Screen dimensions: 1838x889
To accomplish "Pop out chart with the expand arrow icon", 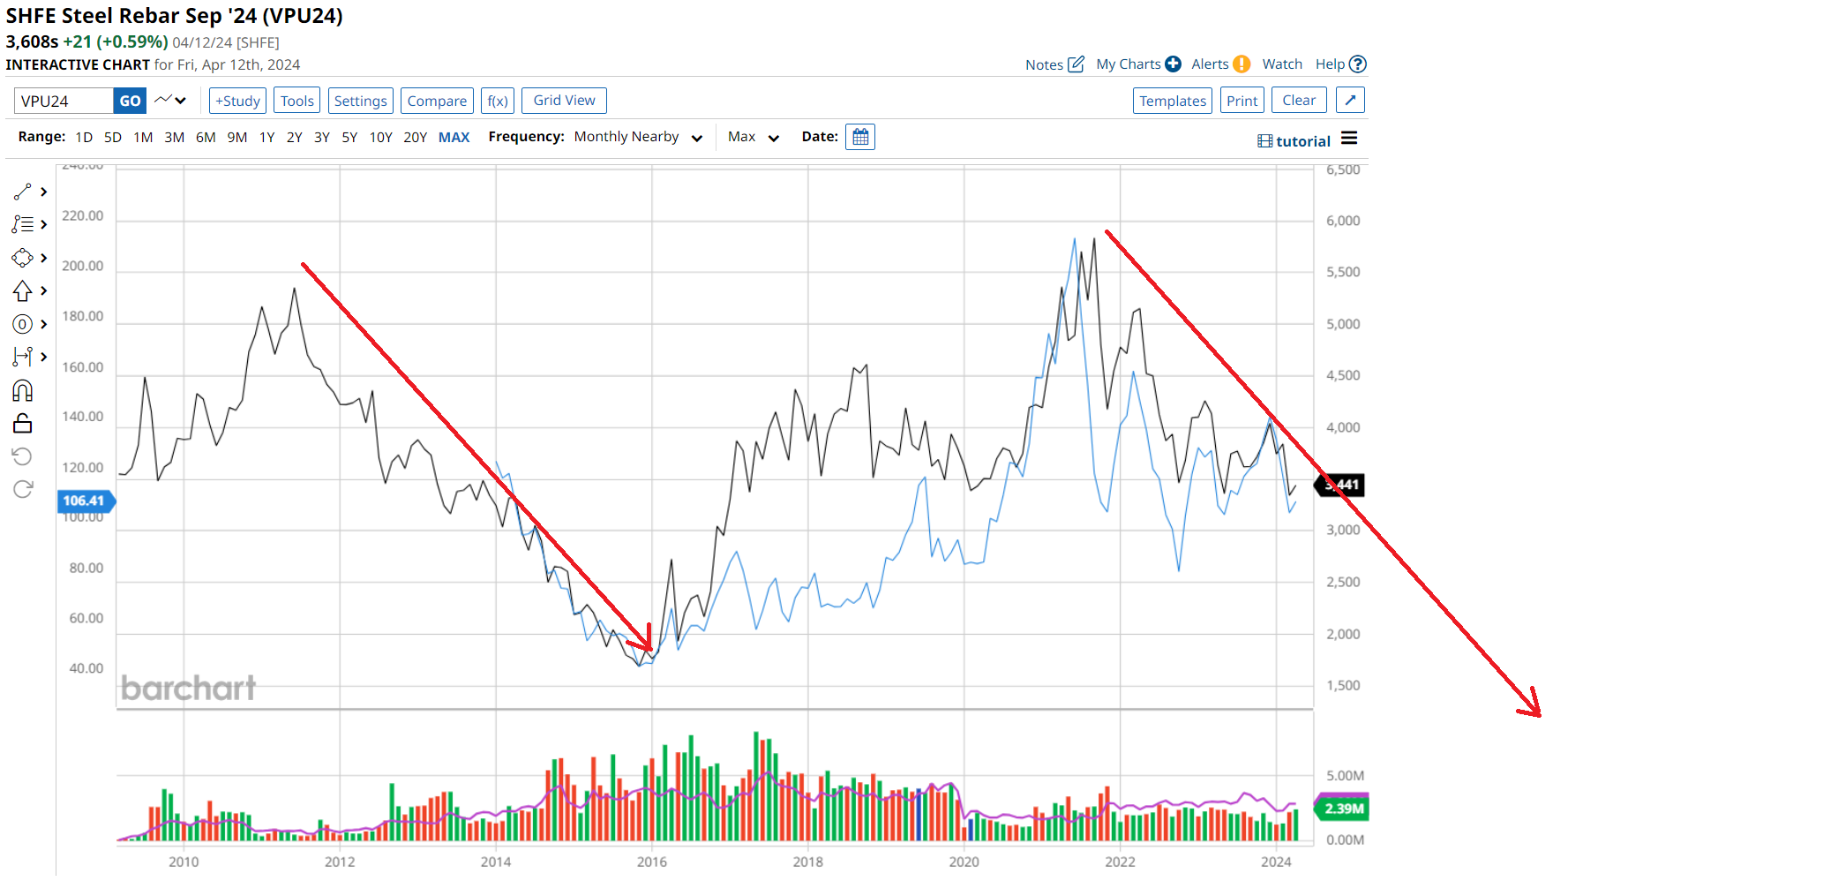I will [1350, 101].
